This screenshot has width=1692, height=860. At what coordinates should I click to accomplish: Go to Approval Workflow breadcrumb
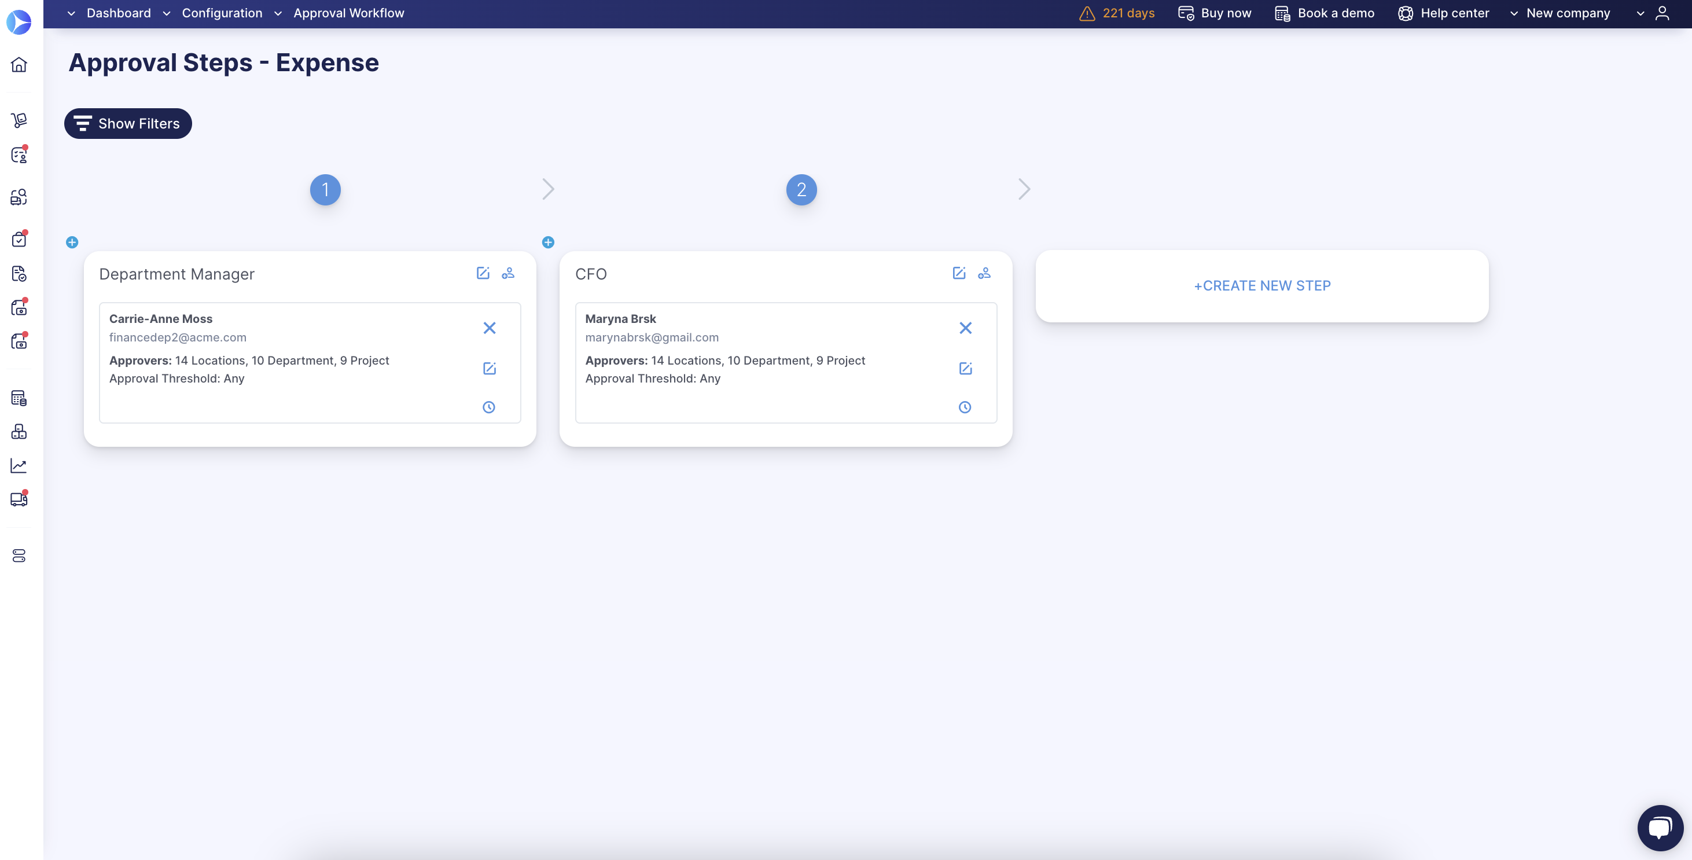pos(348,13)
